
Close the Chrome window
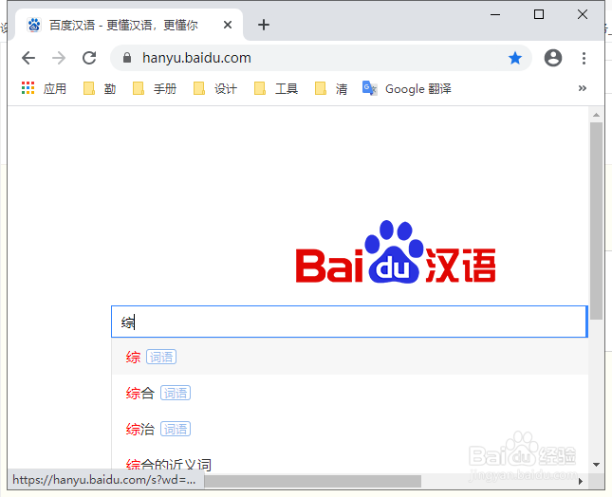(583, 14)
